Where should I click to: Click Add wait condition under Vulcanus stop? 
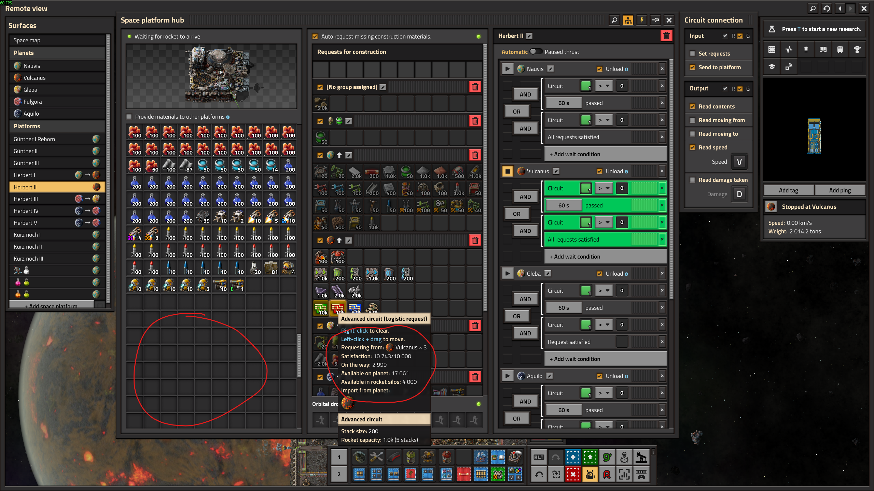coord(606,257)
